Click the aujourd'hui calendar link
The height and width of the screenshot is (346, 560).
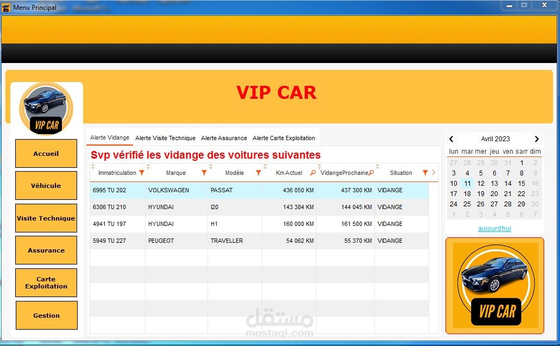point(495,228)
